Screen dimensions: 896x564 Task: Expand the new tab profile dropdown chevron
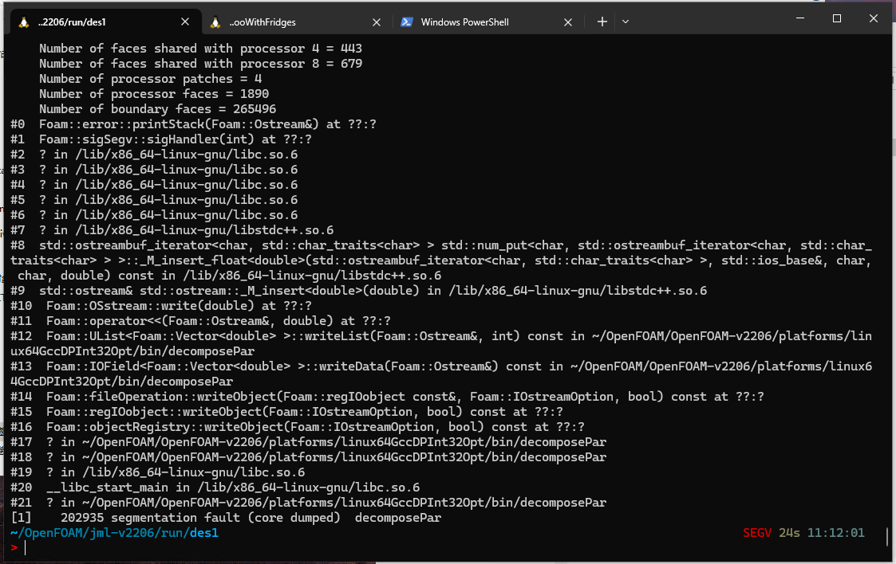(x=626, y=22)
